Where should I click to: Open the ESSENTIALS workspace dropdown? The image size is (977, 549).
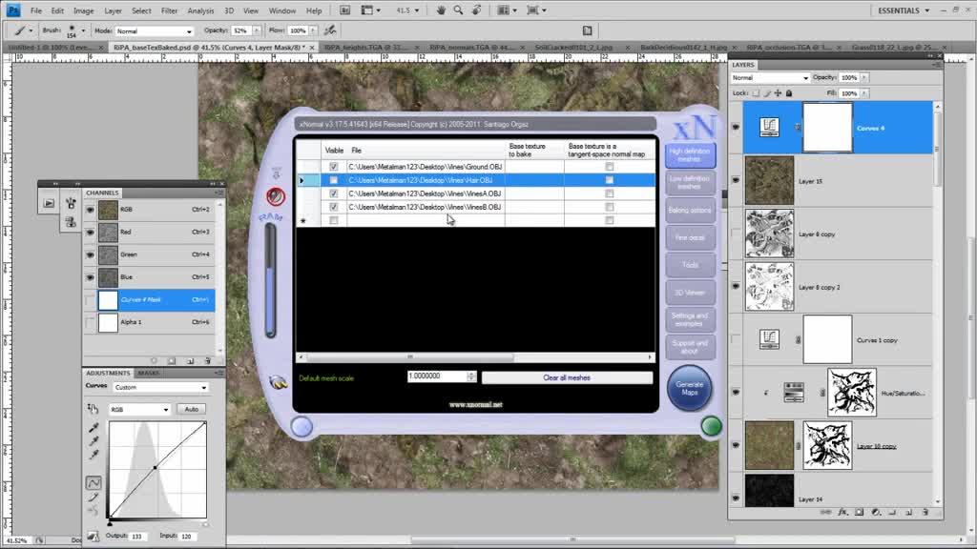904,10
